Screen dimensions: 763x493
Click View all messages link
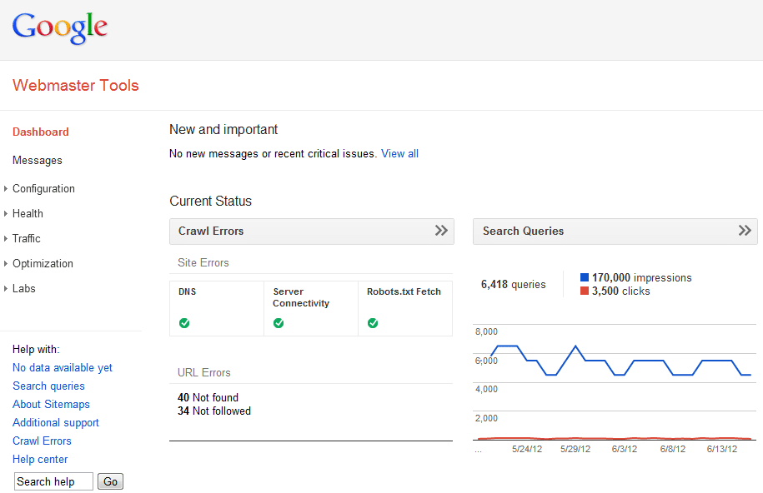coord(399,153)
